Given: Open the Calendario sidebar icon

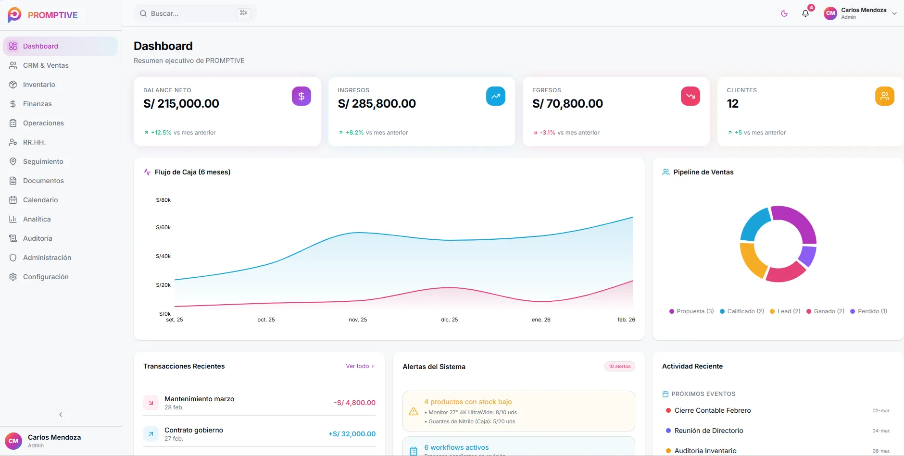Looking at the screenshot, I should click(13, 200).
